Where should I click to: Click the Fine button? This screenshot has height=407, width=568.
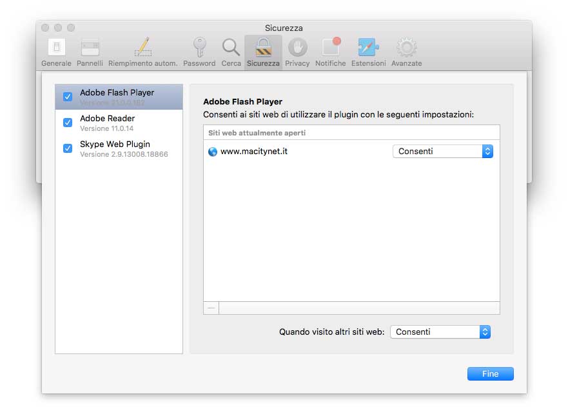pos(490,373)
